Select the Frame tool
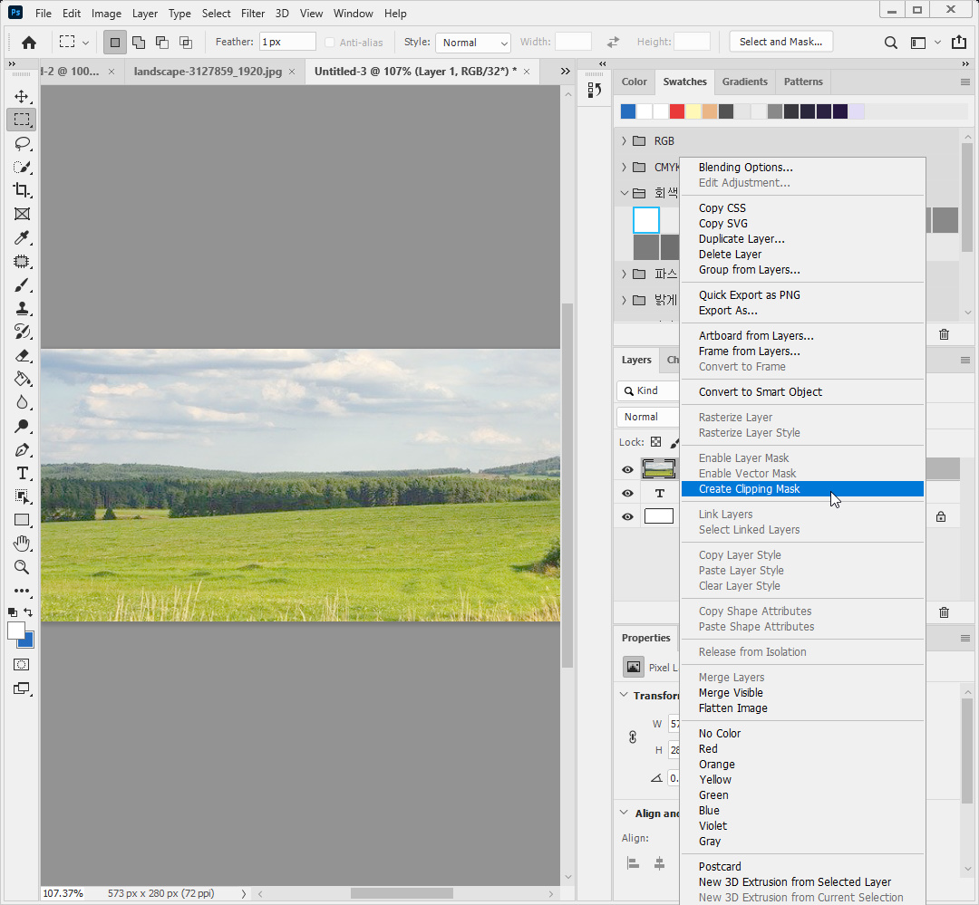This screenshot has height=905, width=979. pyautogui.click(x=22, y=214)
